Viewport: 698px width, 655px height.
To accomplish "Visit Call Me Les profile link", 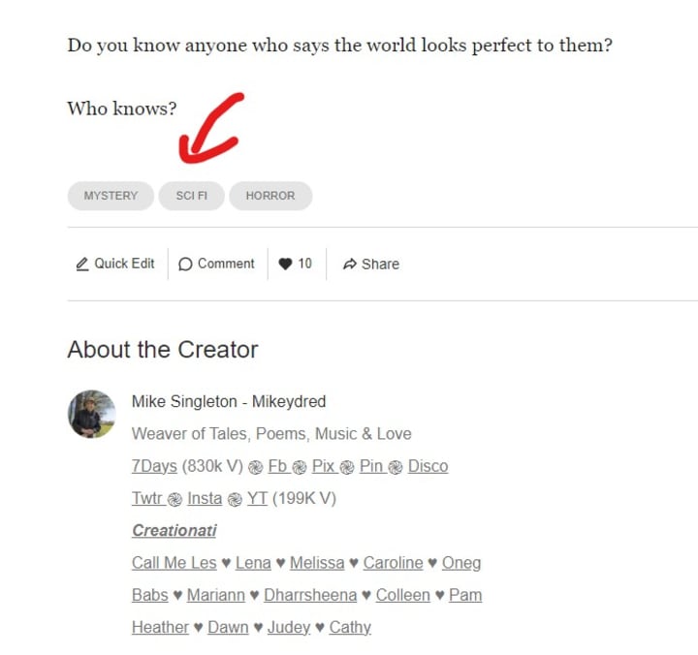I will click(174, 562).
